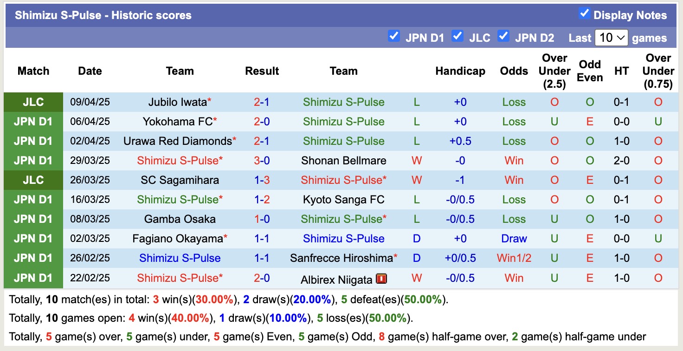Click the Yokohama FC team name
This screenshot has width=683, height=351.
click(177, 122)
